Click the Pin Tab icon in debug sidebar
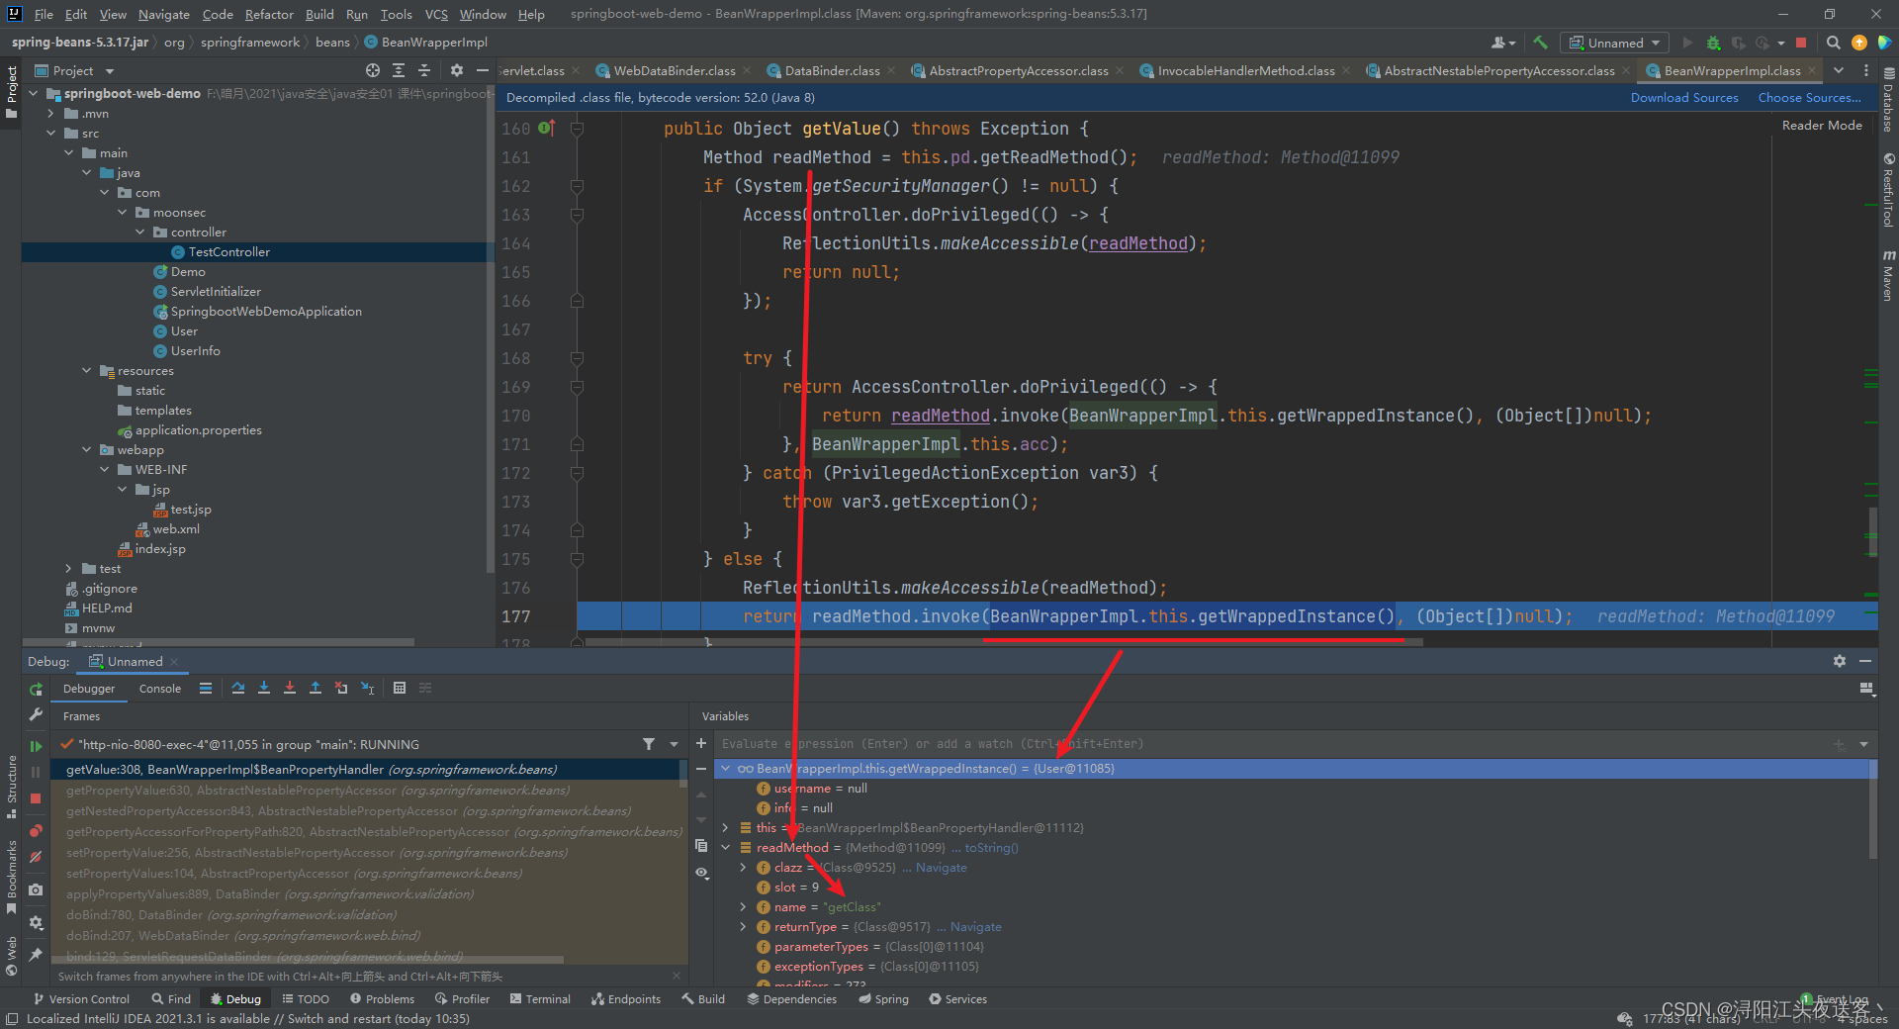Image resolution: width=1899 pixels, height=1029 pixels. [x=36, y=954]
